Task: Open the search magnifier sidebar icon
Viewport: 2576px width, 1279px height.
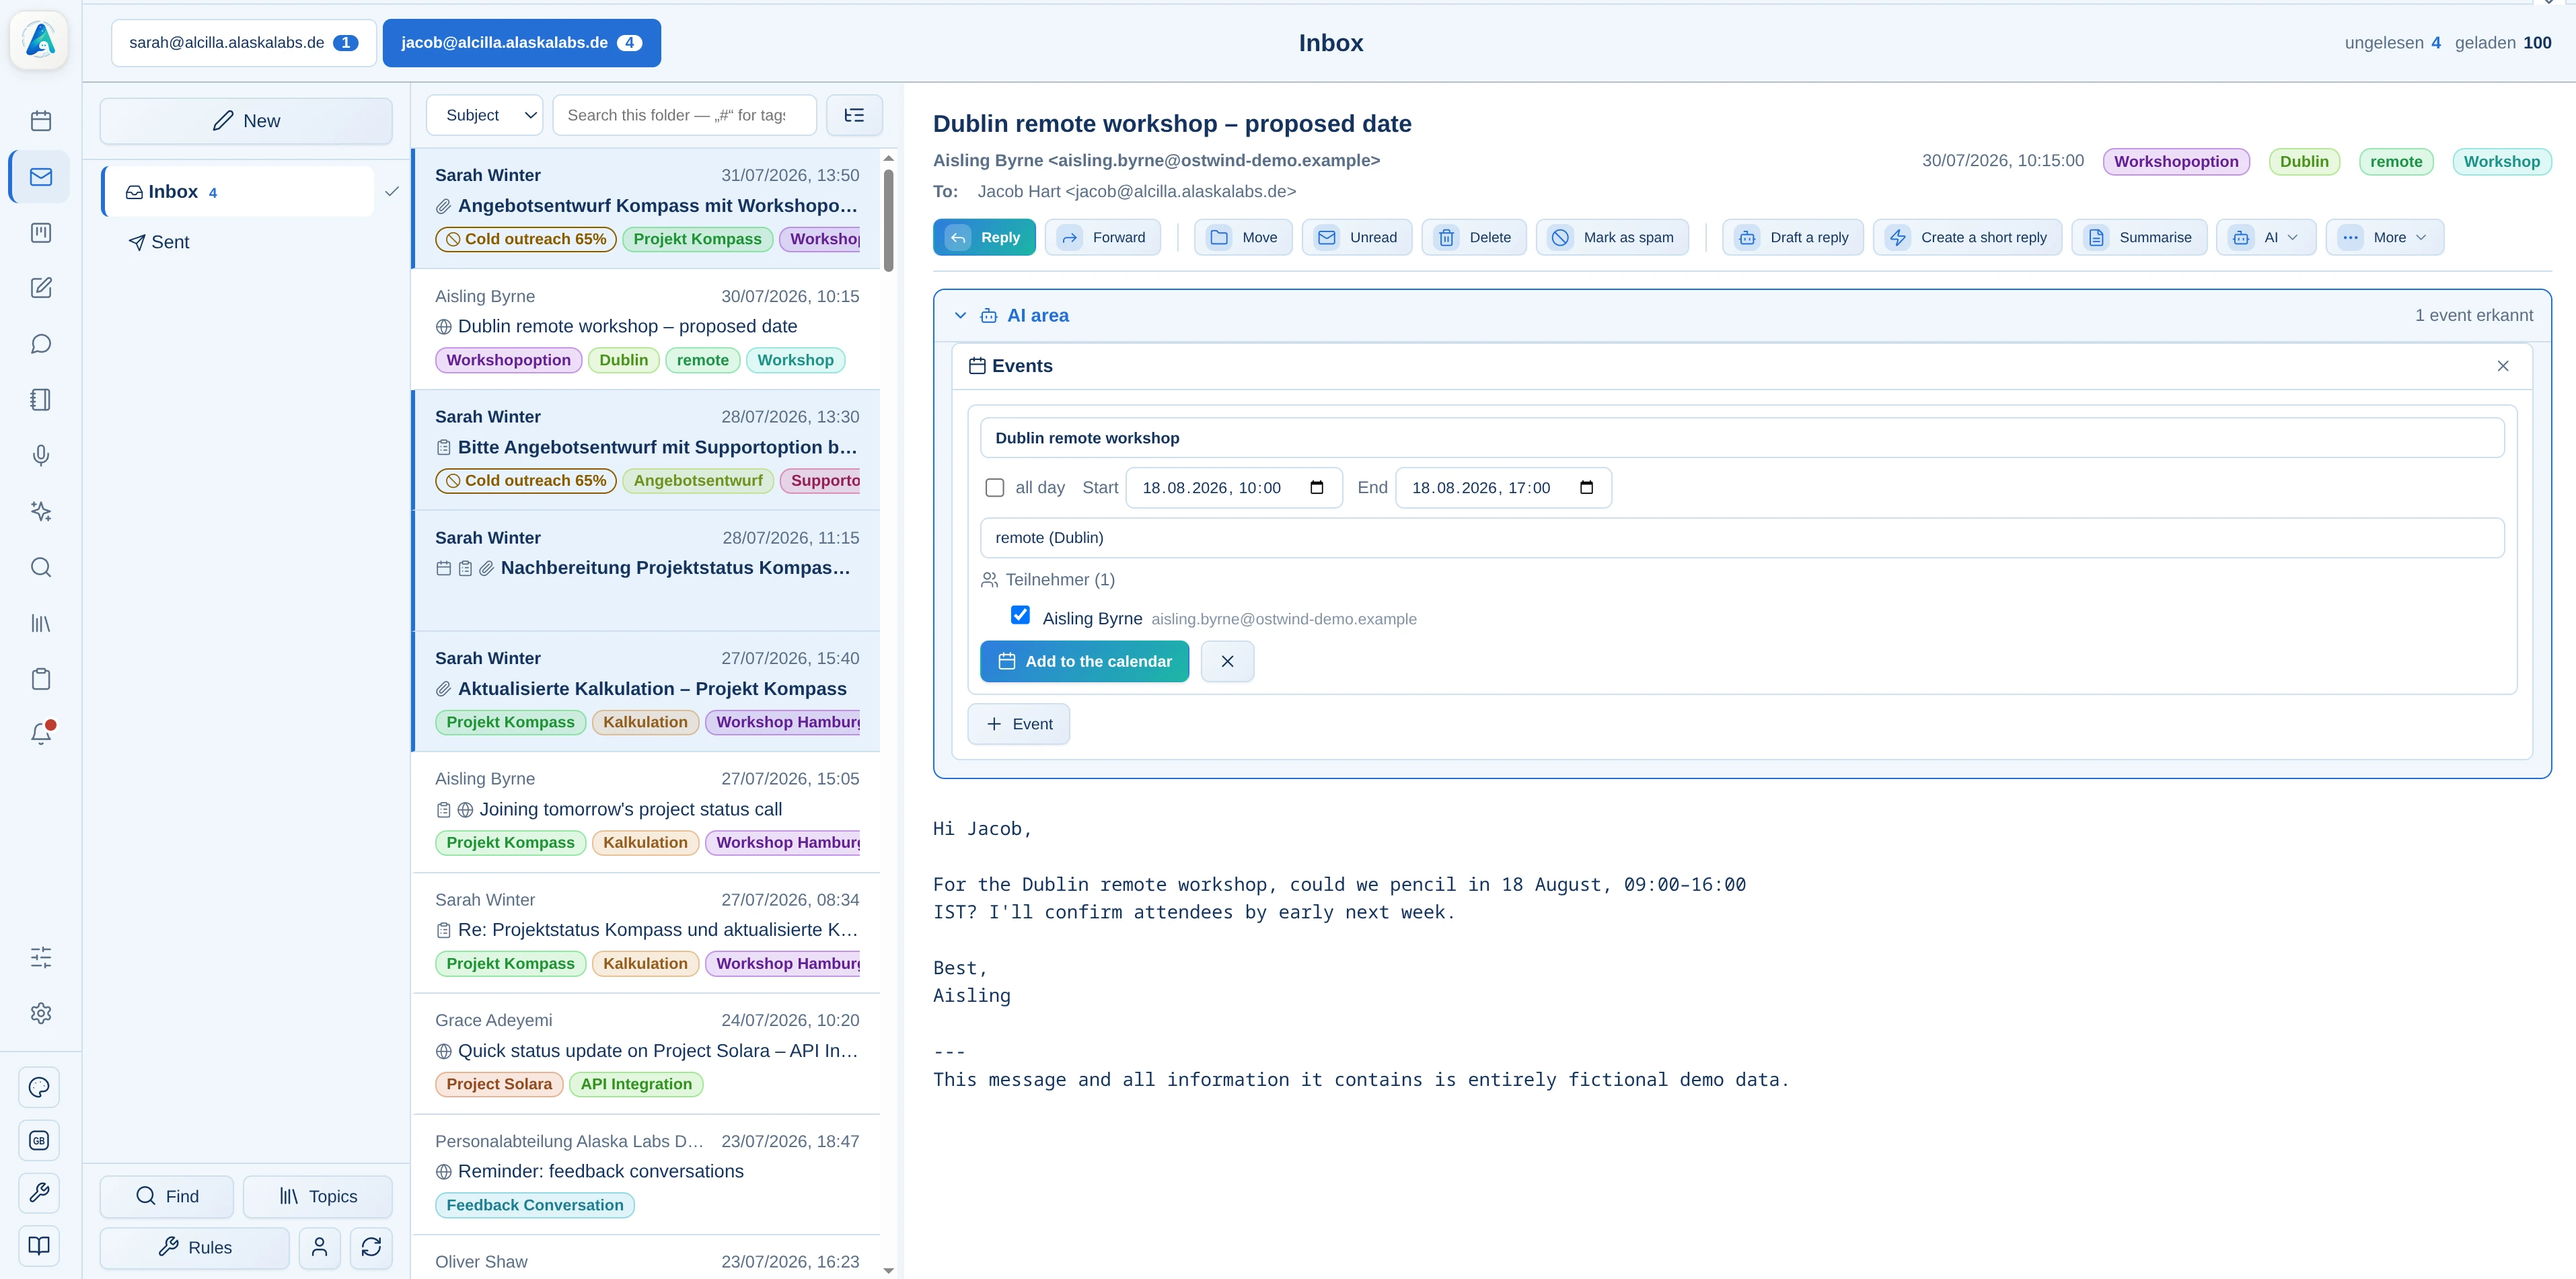Action: [41, 568]
